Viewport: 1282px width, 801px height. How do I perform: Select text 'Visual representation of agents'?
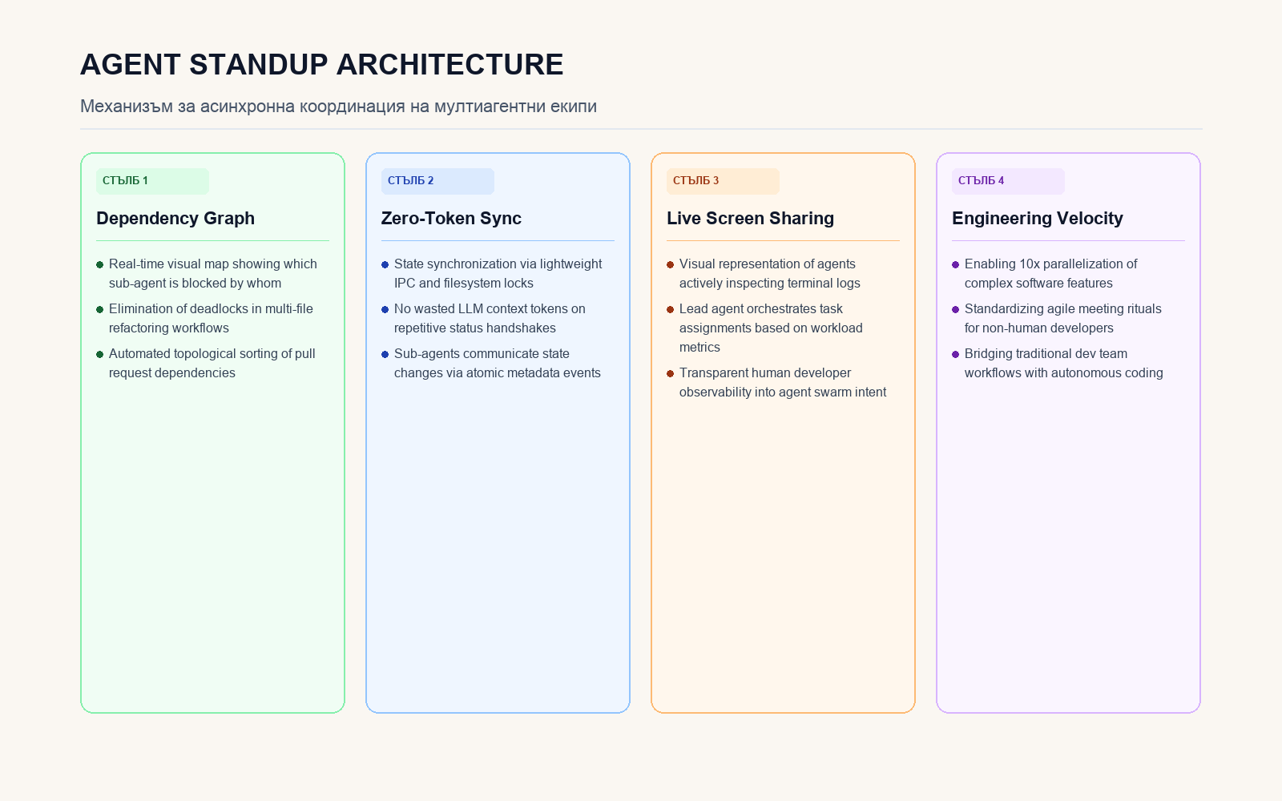(x=767, y=264)
